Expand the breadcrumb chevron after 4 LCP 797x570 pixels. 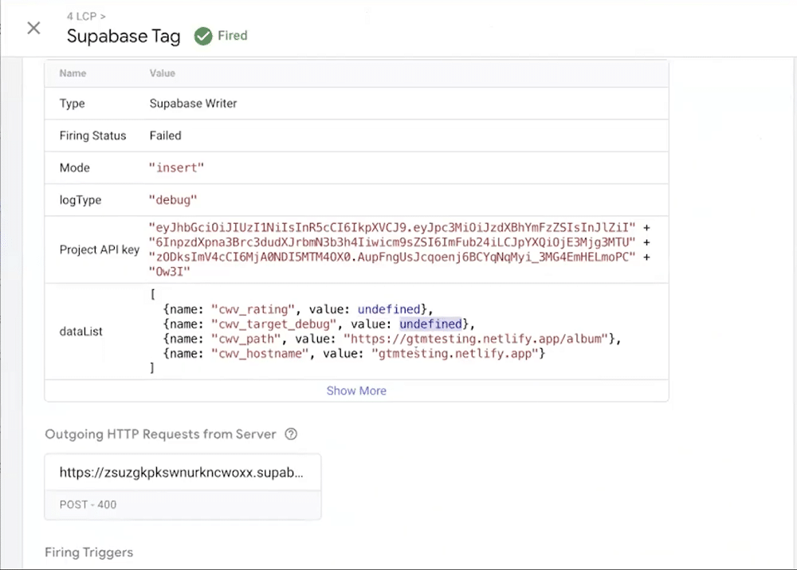pos(104,16)
